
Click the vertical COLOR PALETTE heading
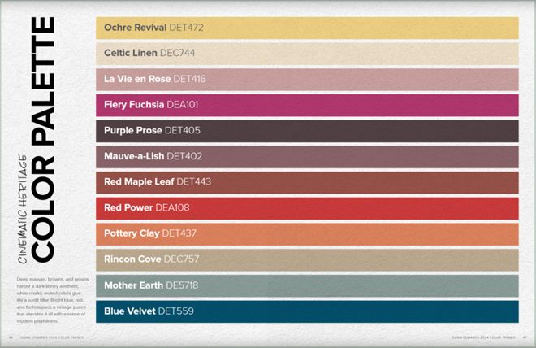[43, 140]
